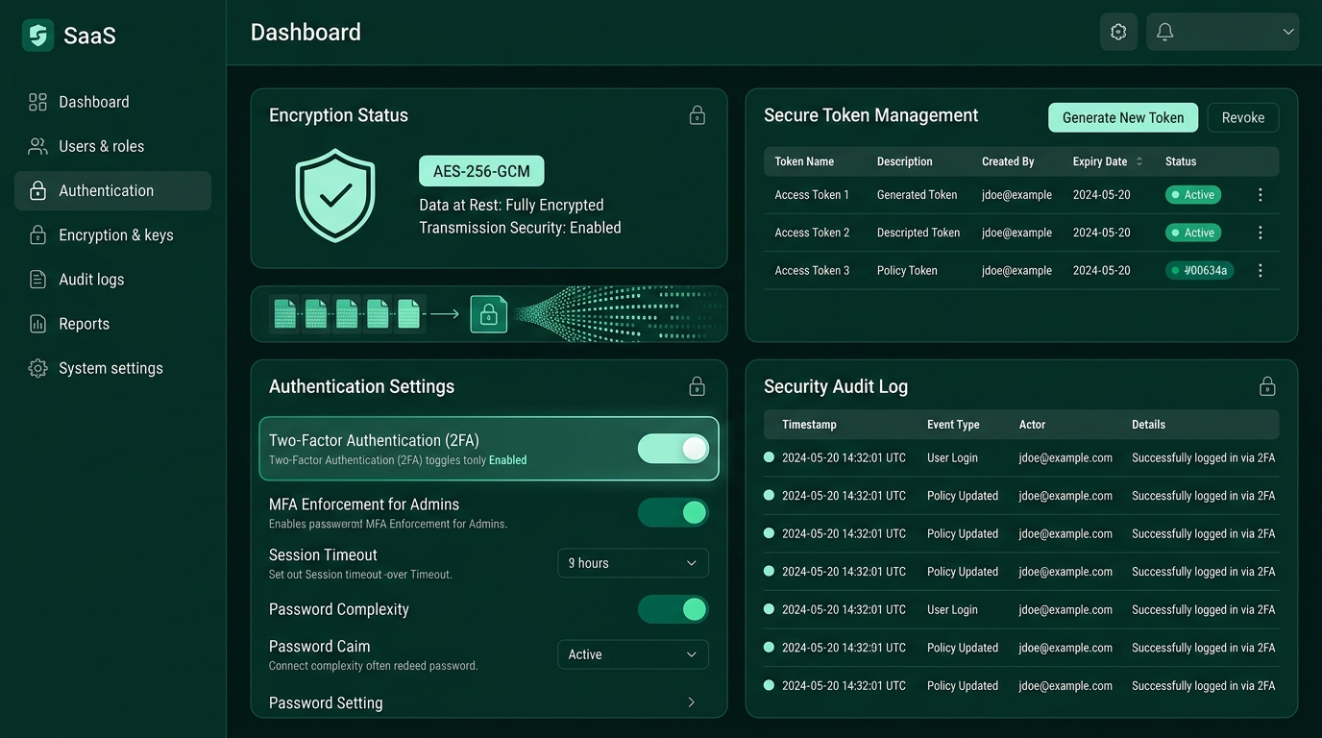Open the Session Timeout hours dropdown
The width and height of the screenshot is (1322, 738).
click(x=632, y=563)
